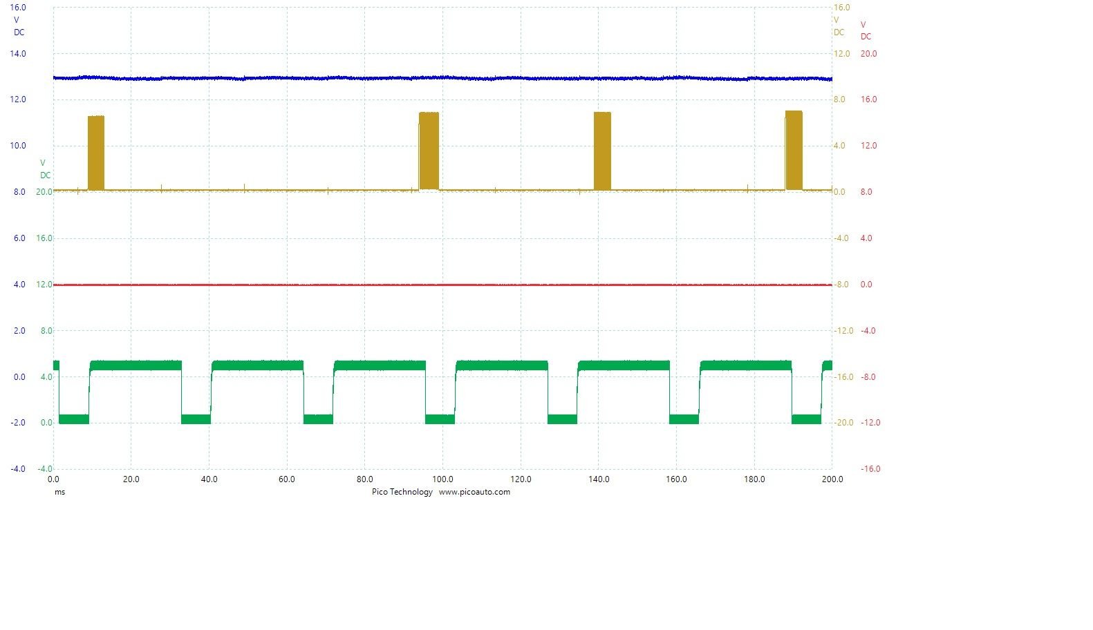
Task: Click the flat red trace line
Action: (x=442, y=285)
